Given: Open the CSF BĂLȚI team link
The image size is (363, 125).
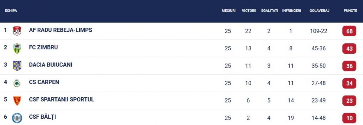Looking at the screenshot, I should tap(42, 117).
